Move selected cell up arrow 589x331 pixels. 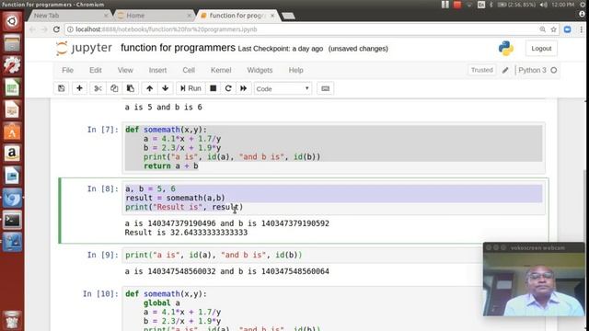pyautogui.click(x=149, y=88)
